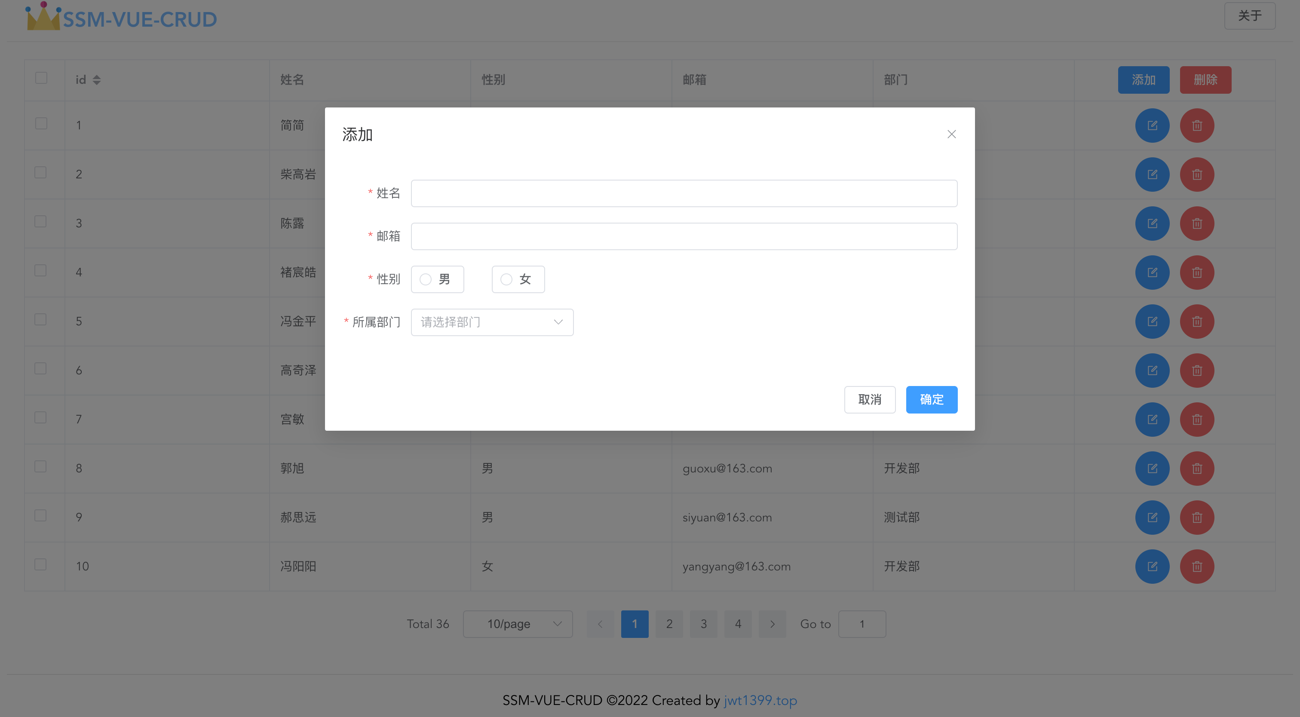Click the edit icon for row 1
This screenshot has height=717, width=1300.
[x=1152, y=126]
